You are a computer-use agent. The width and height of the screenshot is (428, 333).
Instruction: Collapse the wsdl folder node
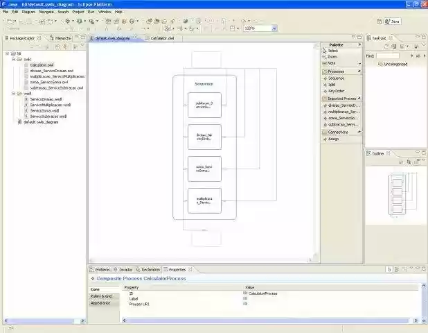(13, 94)
